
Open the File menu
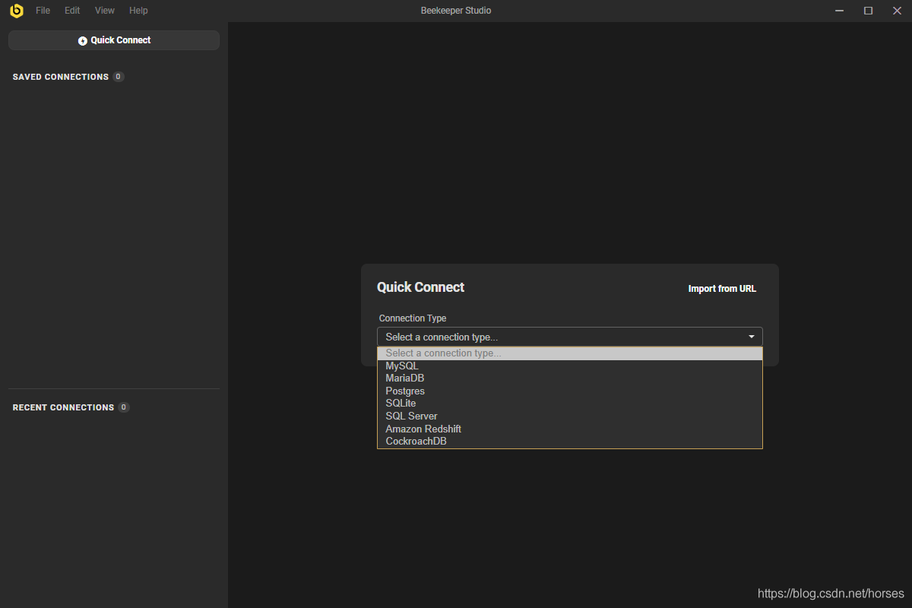point(43,11)
